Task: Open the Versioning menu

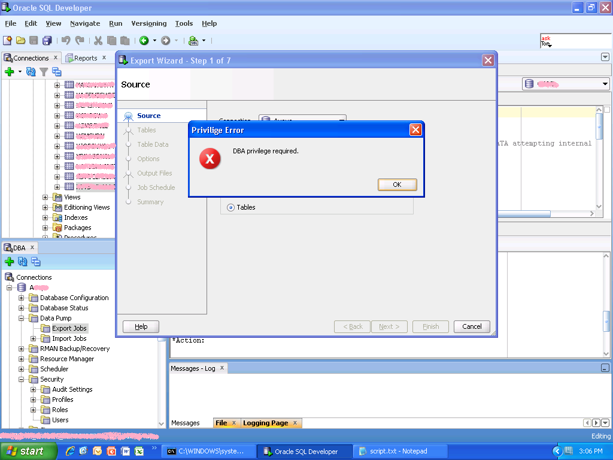Action: tap(148, 23)
